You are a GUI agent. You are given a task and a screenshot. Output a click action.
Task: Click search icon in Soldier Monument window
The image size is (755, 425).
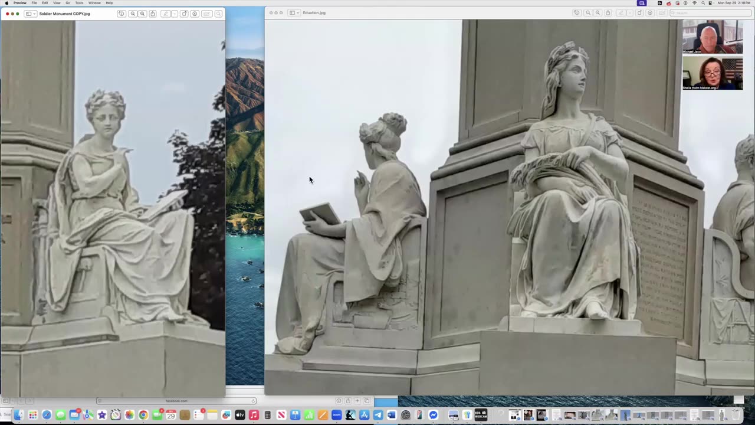tap(218, 14)
